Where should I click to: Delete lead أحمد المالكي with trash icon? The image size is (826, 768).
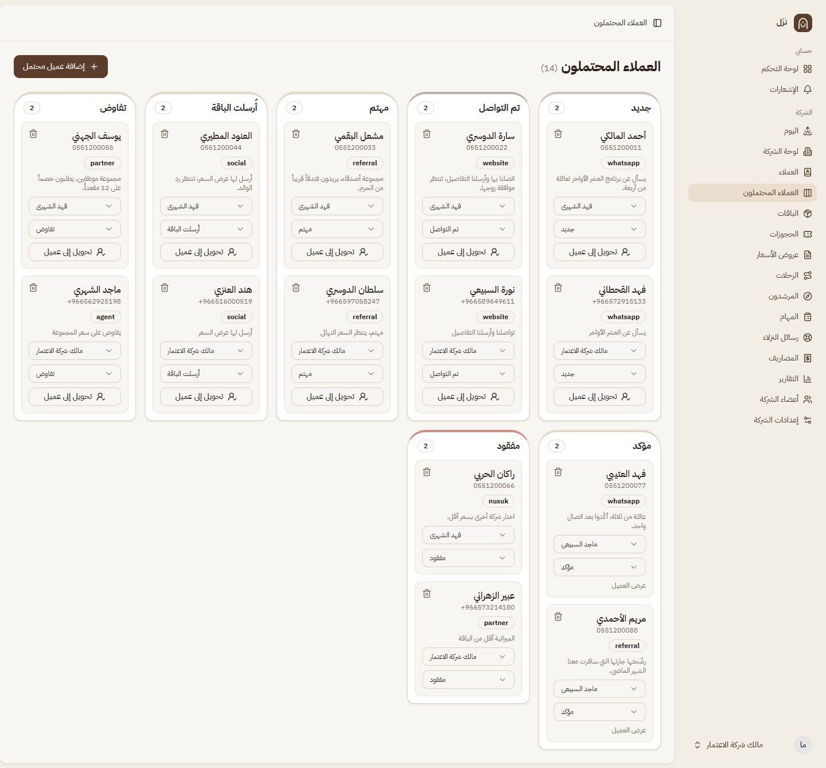pos(558,134)
